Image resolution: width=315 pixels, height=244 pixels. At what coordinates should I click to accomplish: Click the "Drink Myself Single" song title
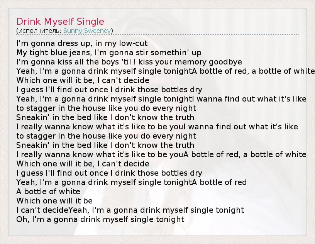(60, 21)
